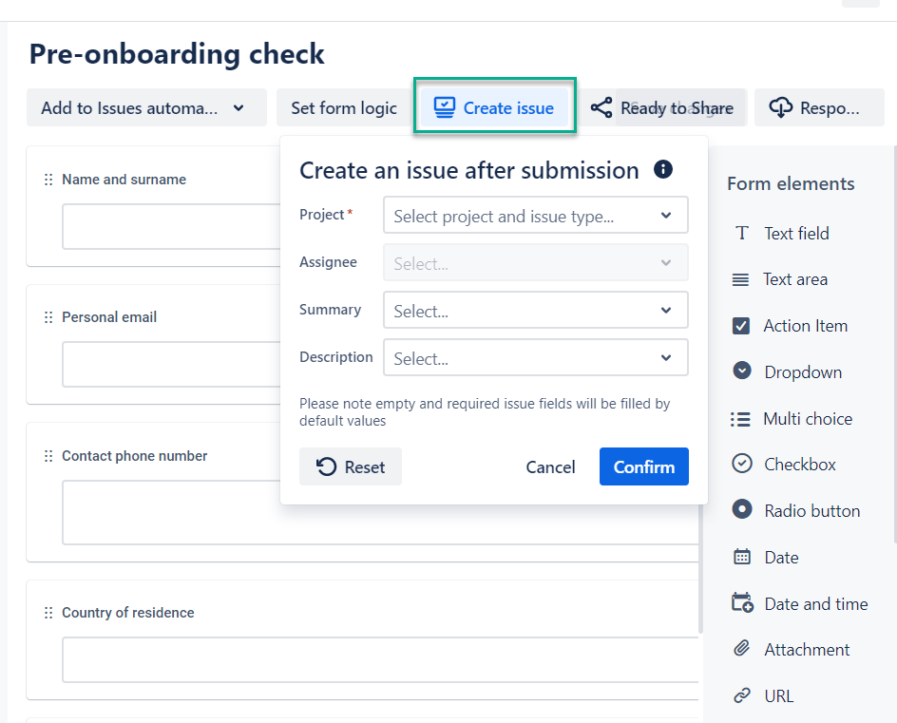Click the info icon beside the dialog title

pyautogui.click(x=663, y=170)
